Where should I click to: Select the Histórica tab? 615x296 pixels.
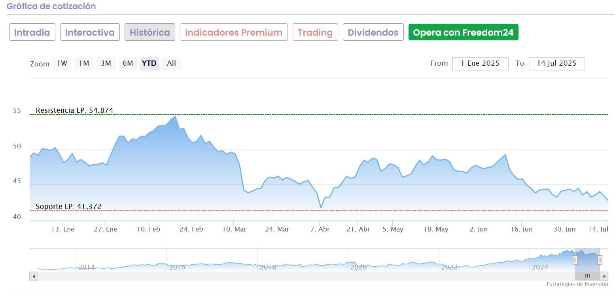150,32
